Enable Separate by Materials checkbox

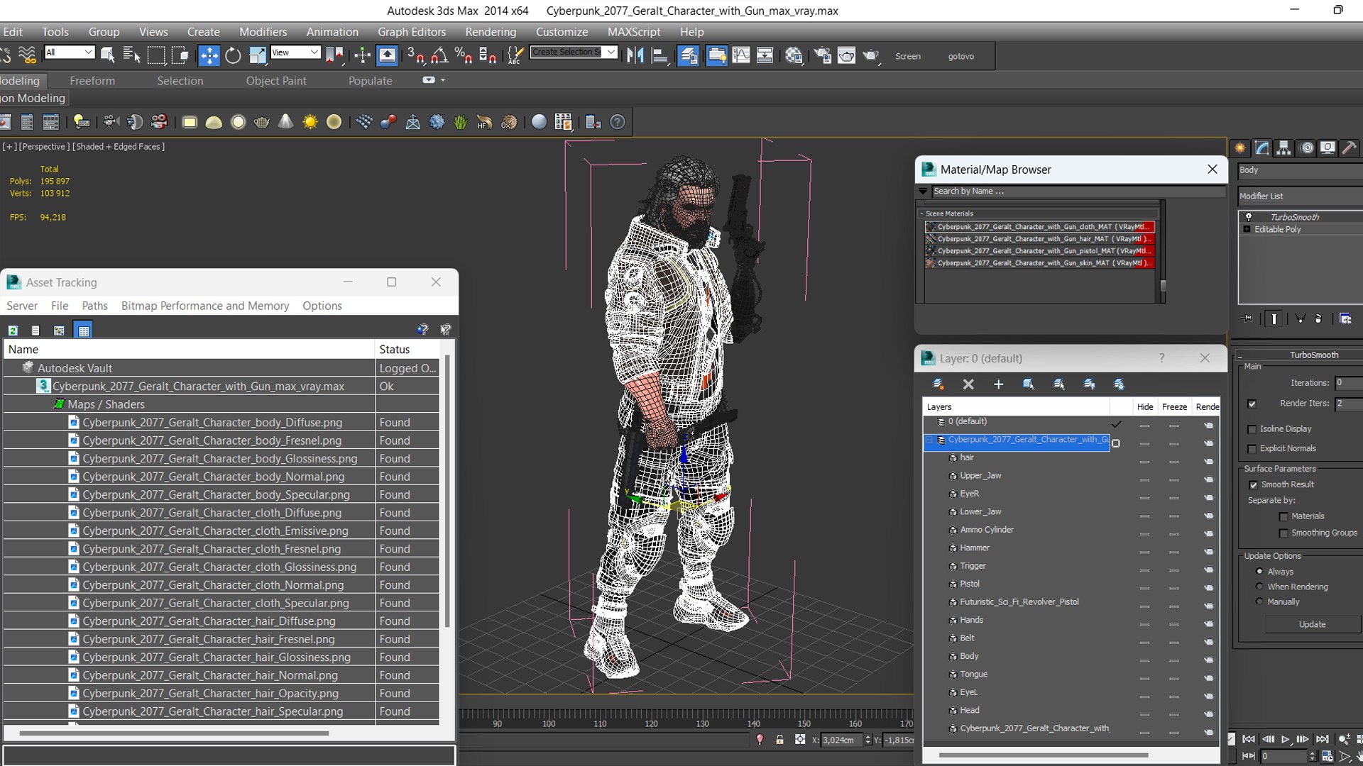pyautogui.click(x=1283, y=516)
